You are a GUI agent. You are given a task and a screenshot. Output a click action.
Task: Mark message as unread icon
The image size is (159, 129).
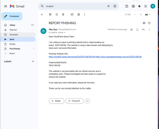(72, 15)
